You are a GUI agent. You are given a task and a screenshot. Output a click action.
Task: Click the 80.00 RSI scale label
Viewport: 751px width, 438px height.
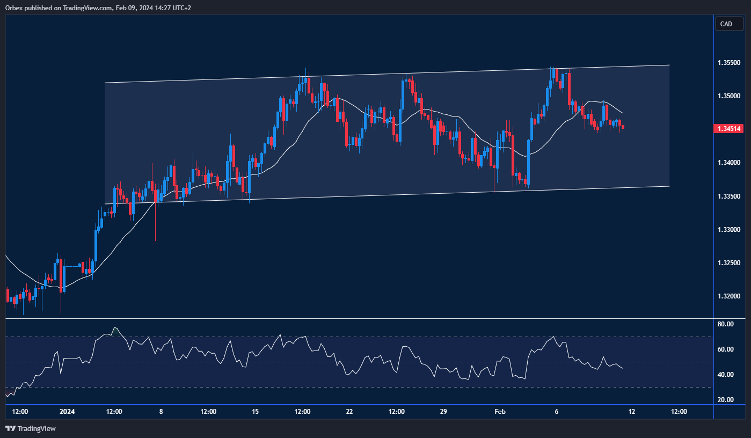726,324
